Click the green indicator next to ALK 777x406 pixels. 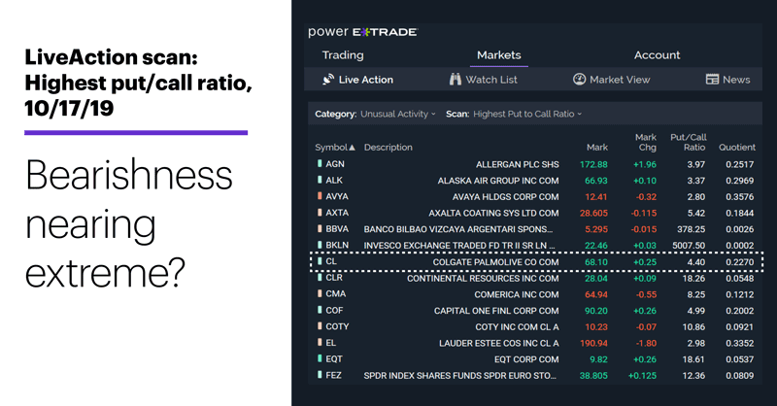(x=320, y=180)
